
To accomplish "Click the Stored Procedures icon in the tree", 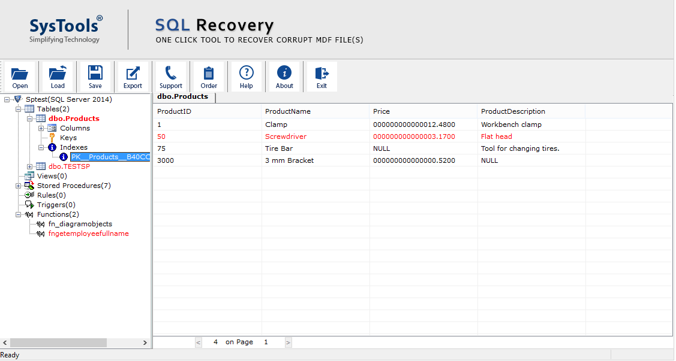I will 29,186.
